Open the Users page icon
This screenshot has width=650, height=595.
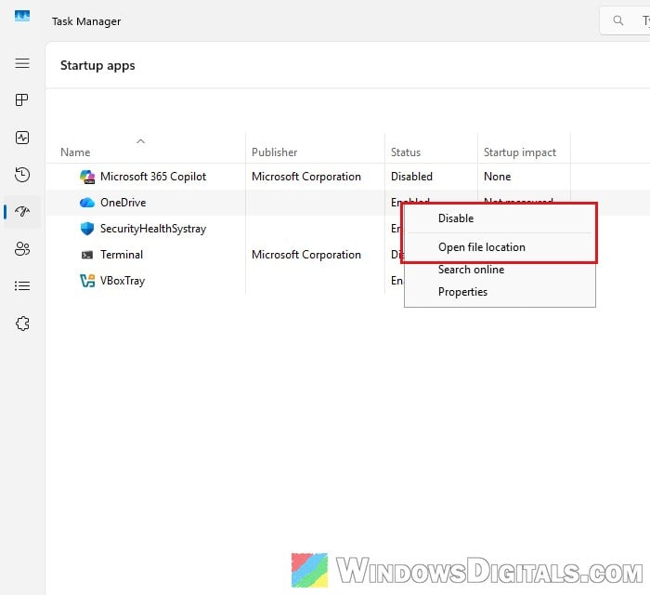(22, 249)
